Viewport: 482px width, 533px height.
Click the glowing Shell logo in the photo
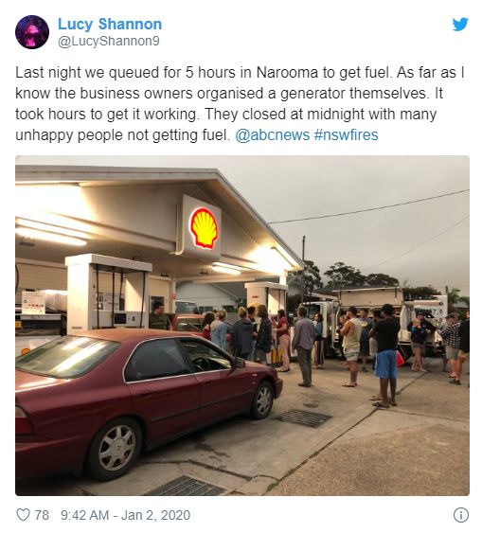point(204,228)
